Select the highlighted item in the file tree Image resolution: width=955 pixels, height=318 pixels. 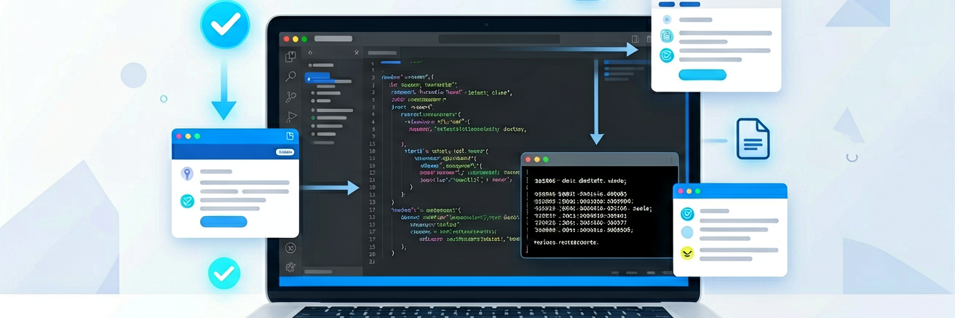317,78
